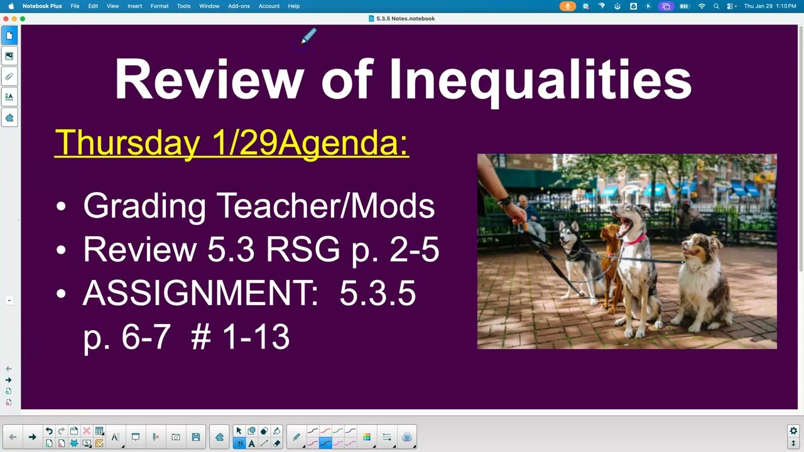The image size is (804, 452).
Task: Go to the previous page with back arrow
Action: [x=13, y=437]
